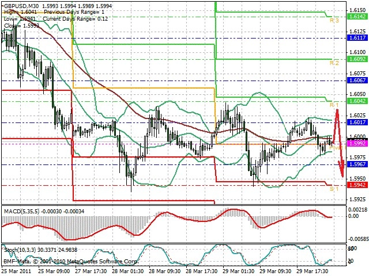Click the R 1 resistance label
Screen dimensions: 369x276
tap(334, 105)
